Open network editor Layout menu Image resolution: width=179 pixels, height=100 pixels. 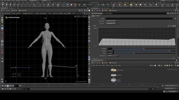[x=112, y=66]
